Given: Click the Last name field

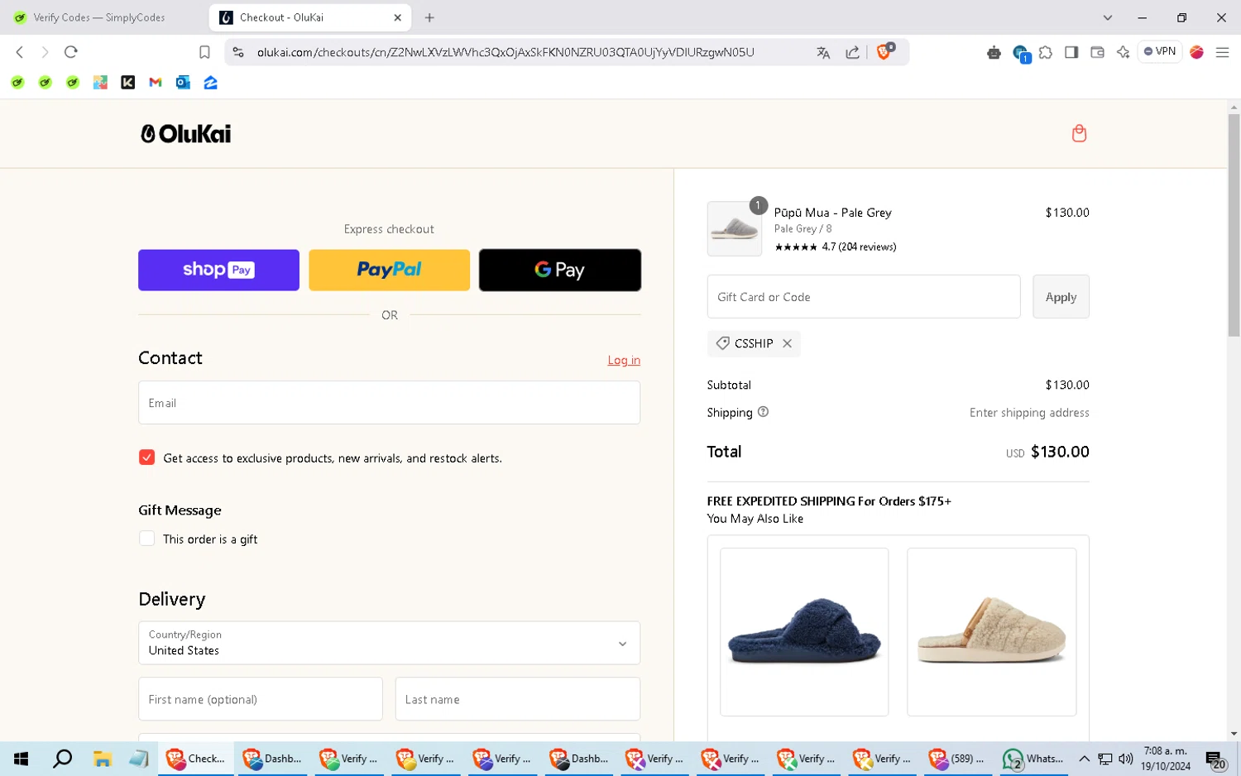Looking at the screenshot, I should click(518, 699).
